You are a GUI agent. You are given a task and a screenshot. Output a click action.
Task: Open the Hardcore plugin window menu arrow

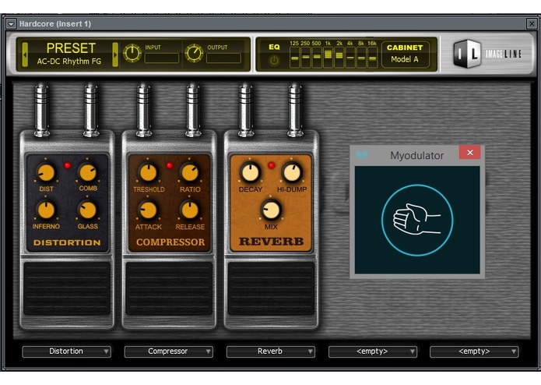(11, 24)
